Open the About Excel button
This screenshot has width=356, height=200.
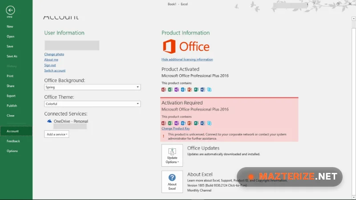click(172, 182)
